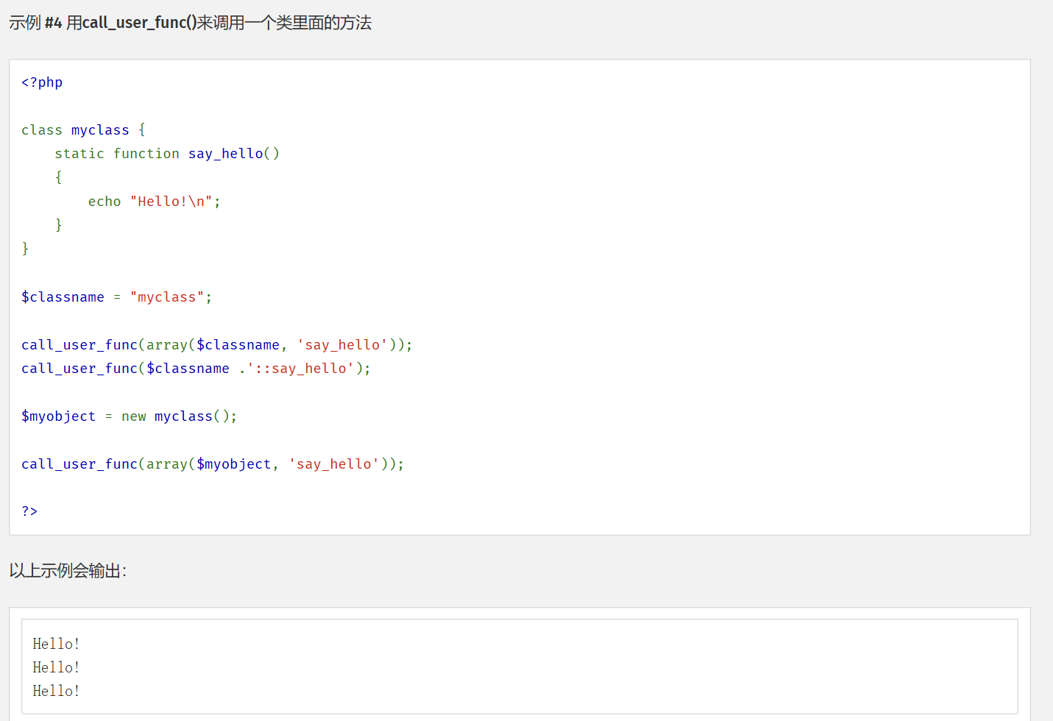
Task: Click the third Hello! output line
Action: point(56,690)
